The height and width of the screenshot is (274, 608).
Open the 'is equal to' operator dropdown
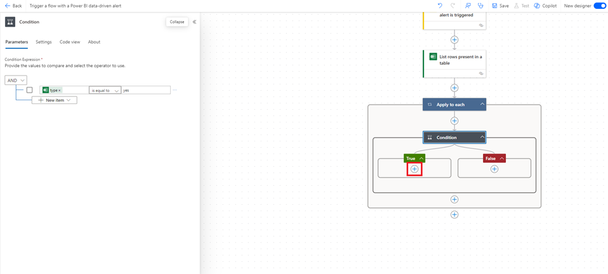(x=105, y=90)
